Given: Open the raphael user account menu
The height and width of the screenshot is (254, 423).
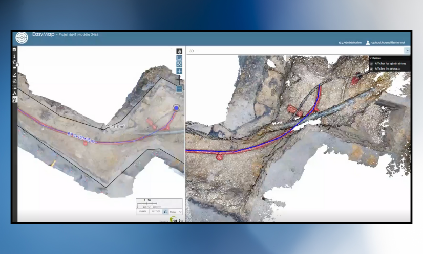Looking at the screenshot, I should coord(385,43).
